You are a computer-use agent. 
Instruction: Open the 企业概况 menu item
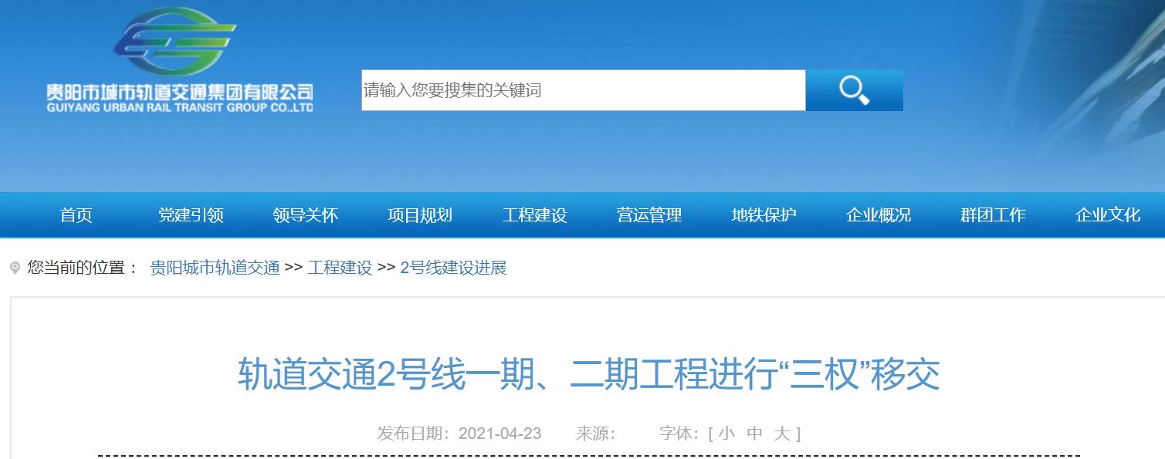(879, 215)
